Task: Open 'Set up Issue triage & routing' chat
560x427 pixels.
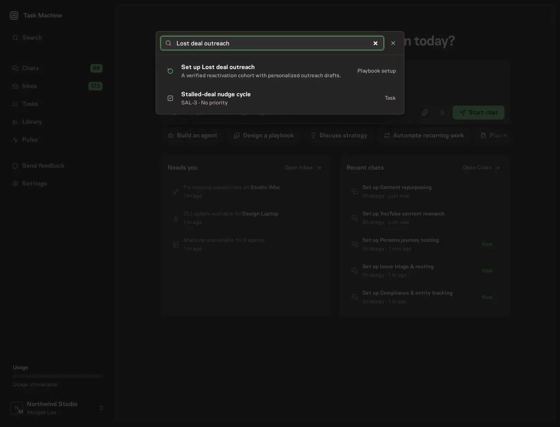Action: point(425,271)
